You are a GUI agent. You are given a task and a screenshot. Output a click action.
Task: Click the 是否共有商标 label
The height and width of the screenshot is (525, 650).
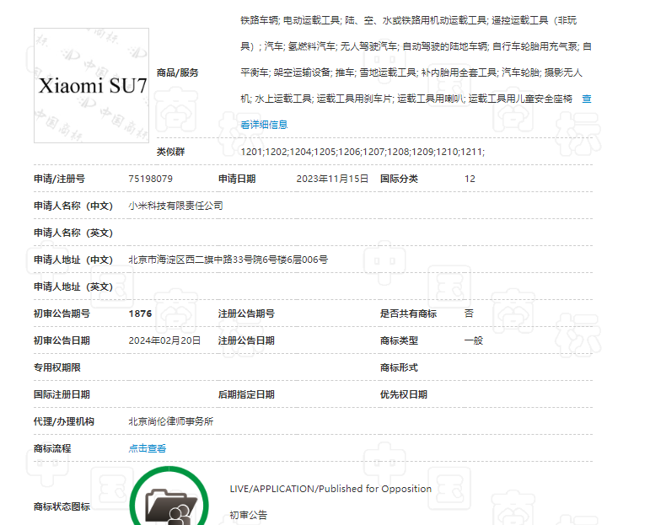click(x=408, y=313)
